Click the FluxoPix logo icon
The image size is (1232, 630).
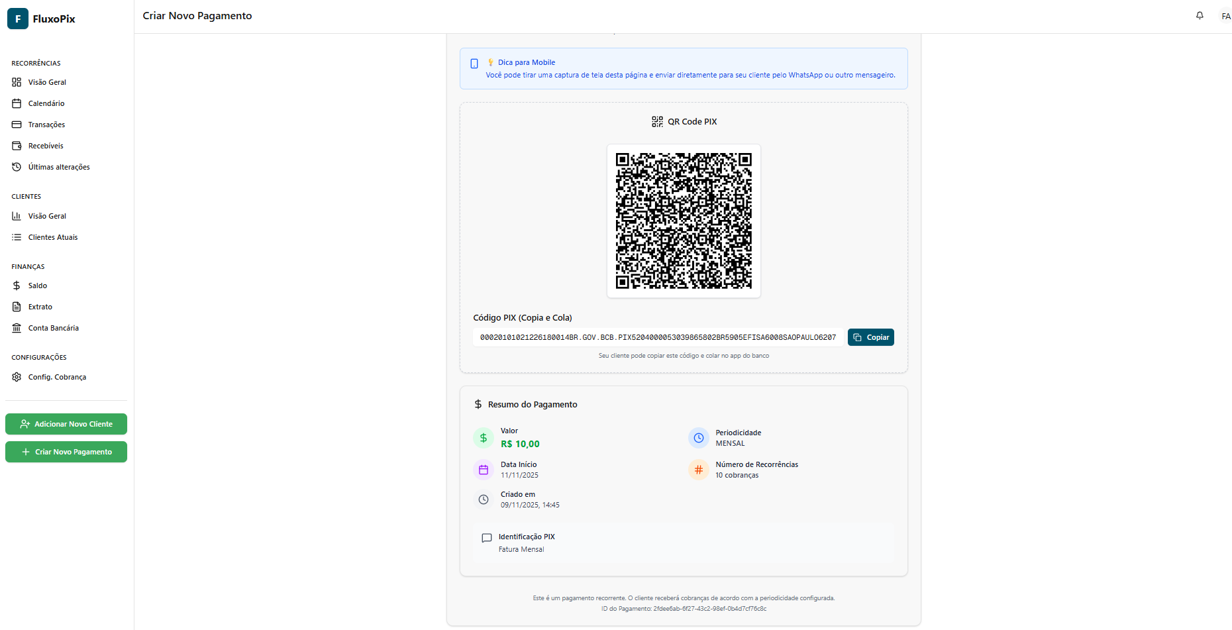[18, 19]
